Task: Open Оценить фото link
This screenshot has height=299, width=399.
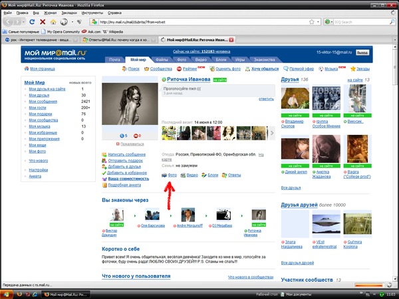Action: (228, 69)
